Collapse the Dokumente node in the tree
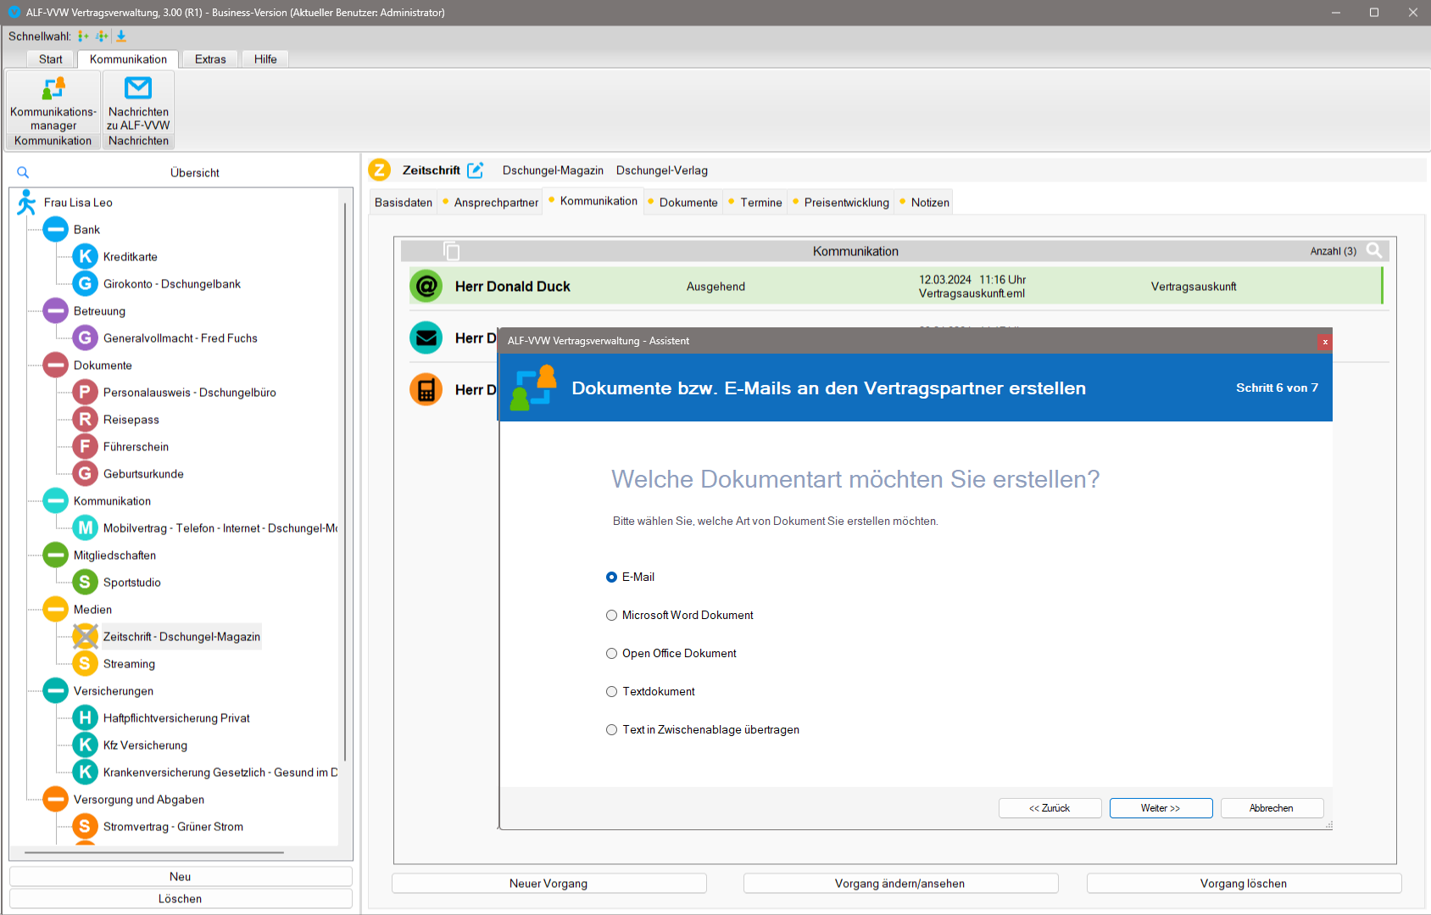Image resolution: width=1431 pixels, height=915 pixels. [x=56, y=365]
